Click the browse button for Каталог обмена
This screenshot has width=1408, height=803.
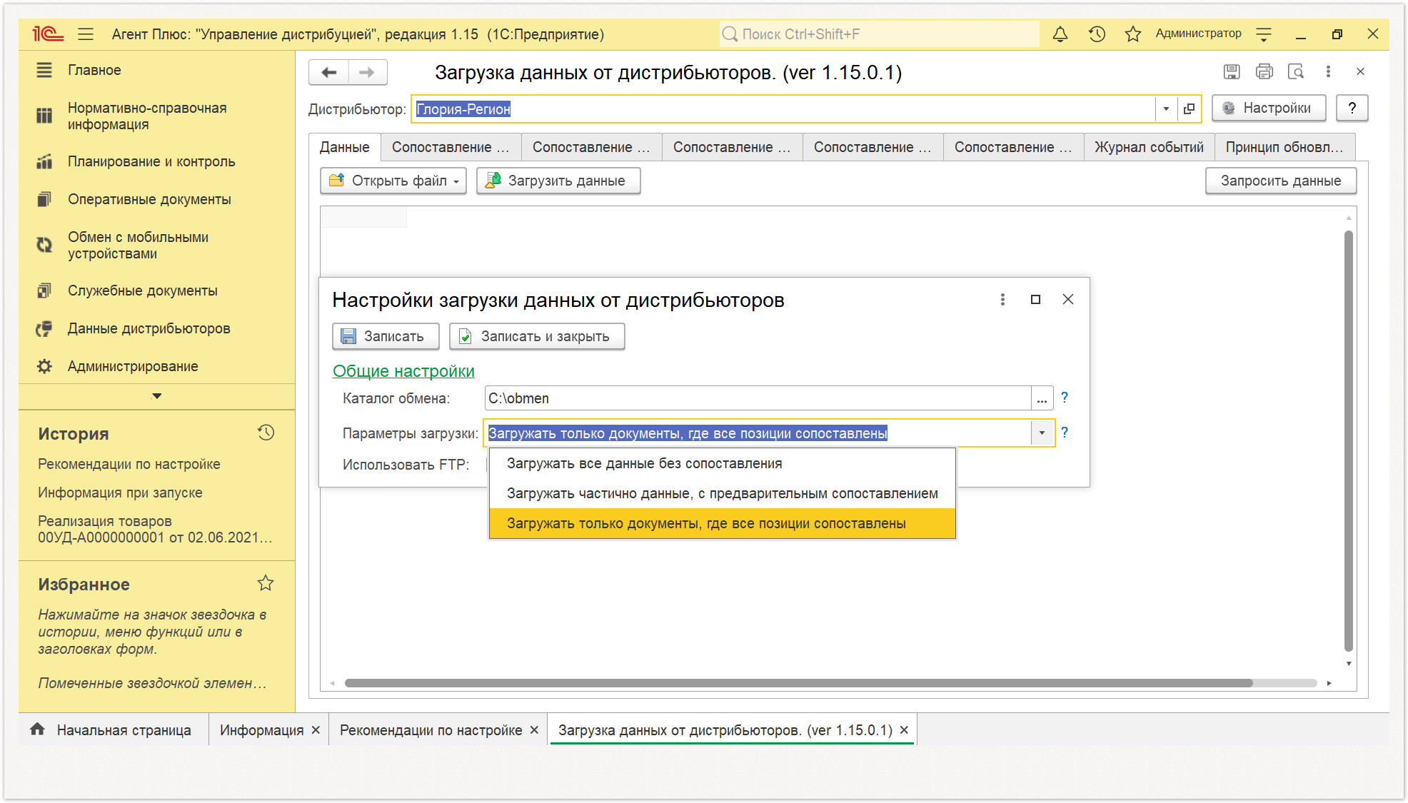(1042, 398)
